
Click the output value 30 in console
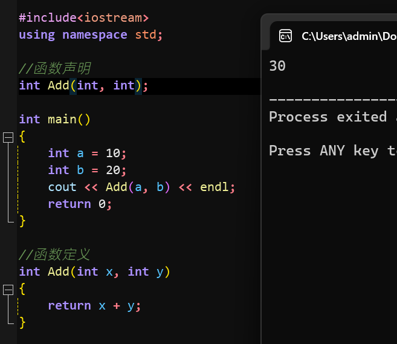coord(277,66)
